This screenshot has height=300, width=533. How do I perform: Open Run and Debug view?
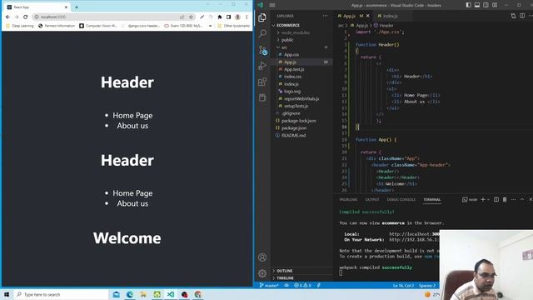tap(262, 66)
